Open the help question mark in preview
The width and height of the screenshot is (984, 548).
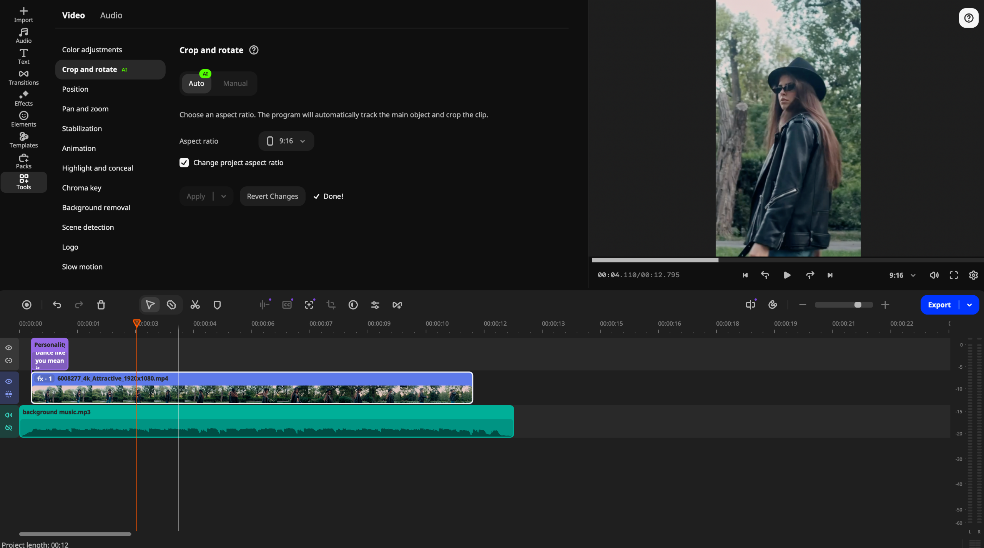pyautogui.click(x=969, y=18)
